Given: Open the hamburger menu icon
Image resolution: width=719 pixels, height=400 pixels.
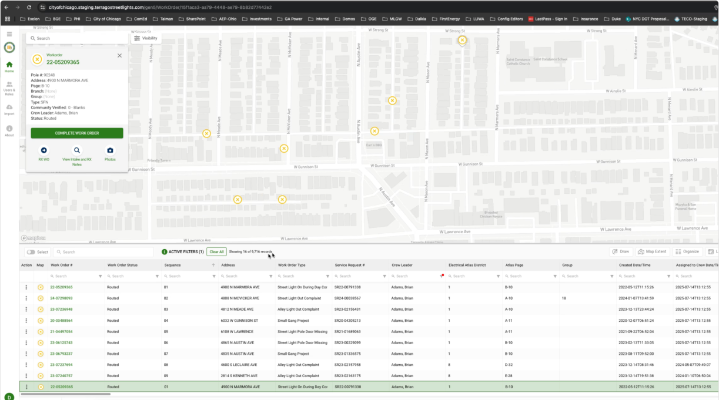Looking at the screenshot, I should [x=9, y=34].
